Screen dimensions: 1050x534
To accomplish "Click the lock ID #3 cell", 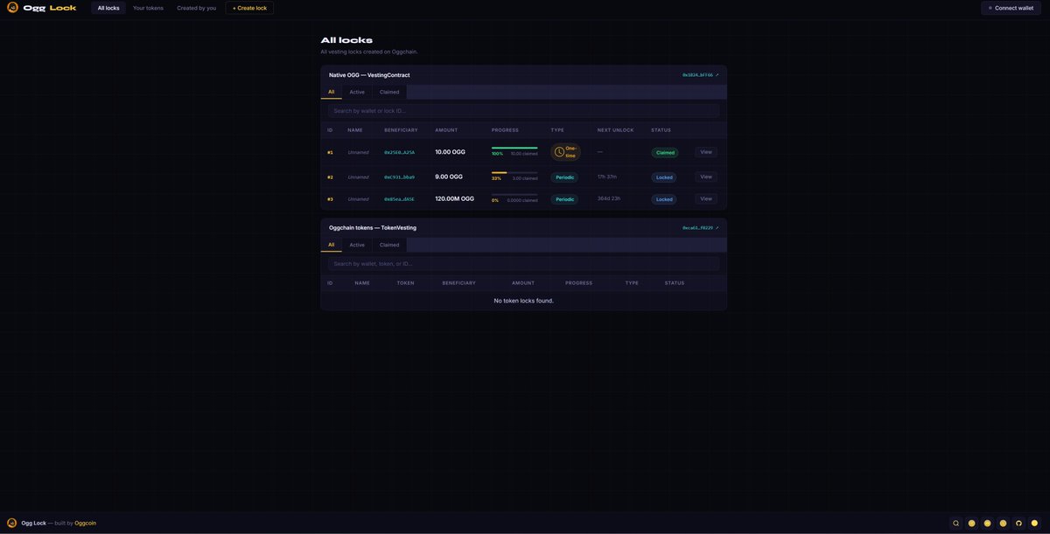I will tap(330, 199).
